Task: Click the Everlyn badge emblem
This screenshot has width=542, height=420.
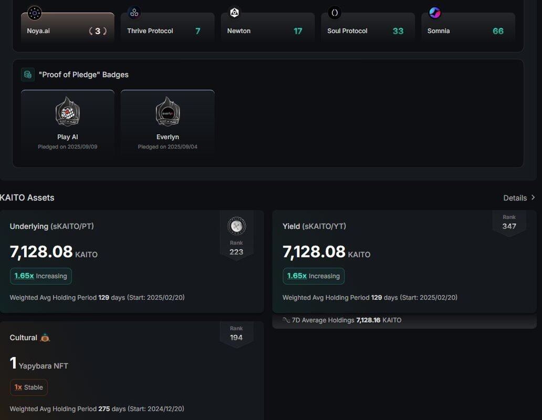Action: point(168,111)
